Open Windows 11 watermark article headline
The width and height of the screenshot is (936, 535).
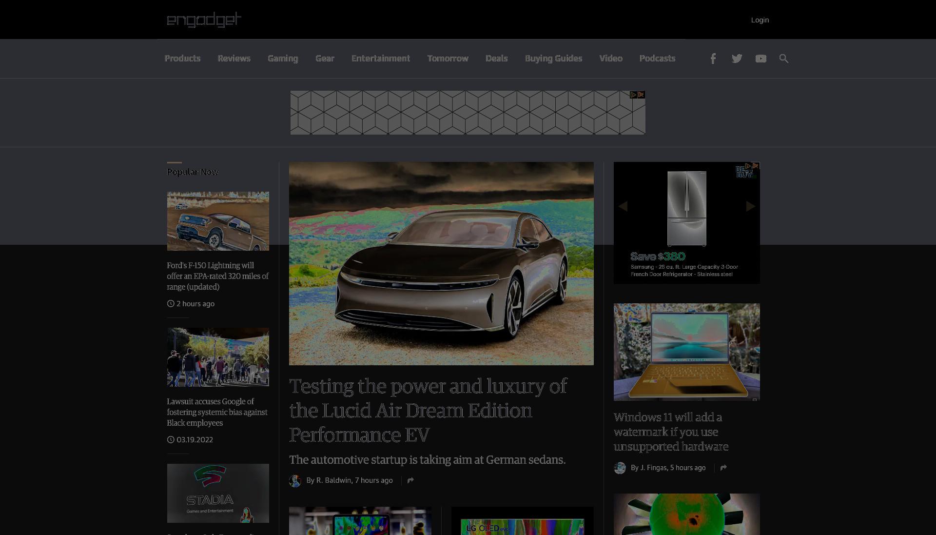click(x=671, y=432)
